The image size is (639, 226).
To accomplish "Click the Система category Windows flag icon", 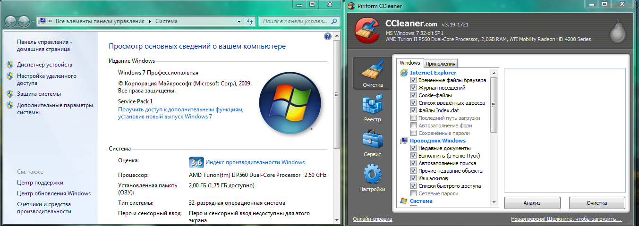I will tap(404, 201).
